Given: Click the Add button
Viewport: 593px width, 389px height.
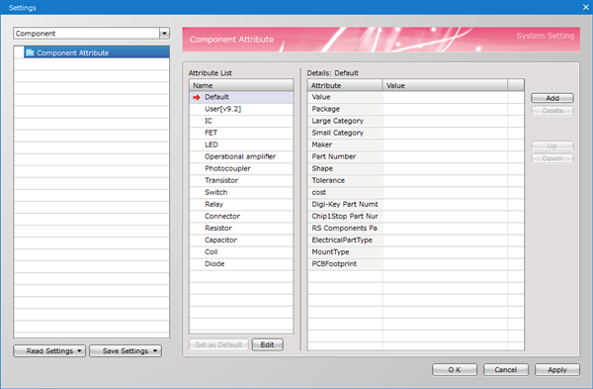Looking at the screenshot, I should click(x=552, y=98).
